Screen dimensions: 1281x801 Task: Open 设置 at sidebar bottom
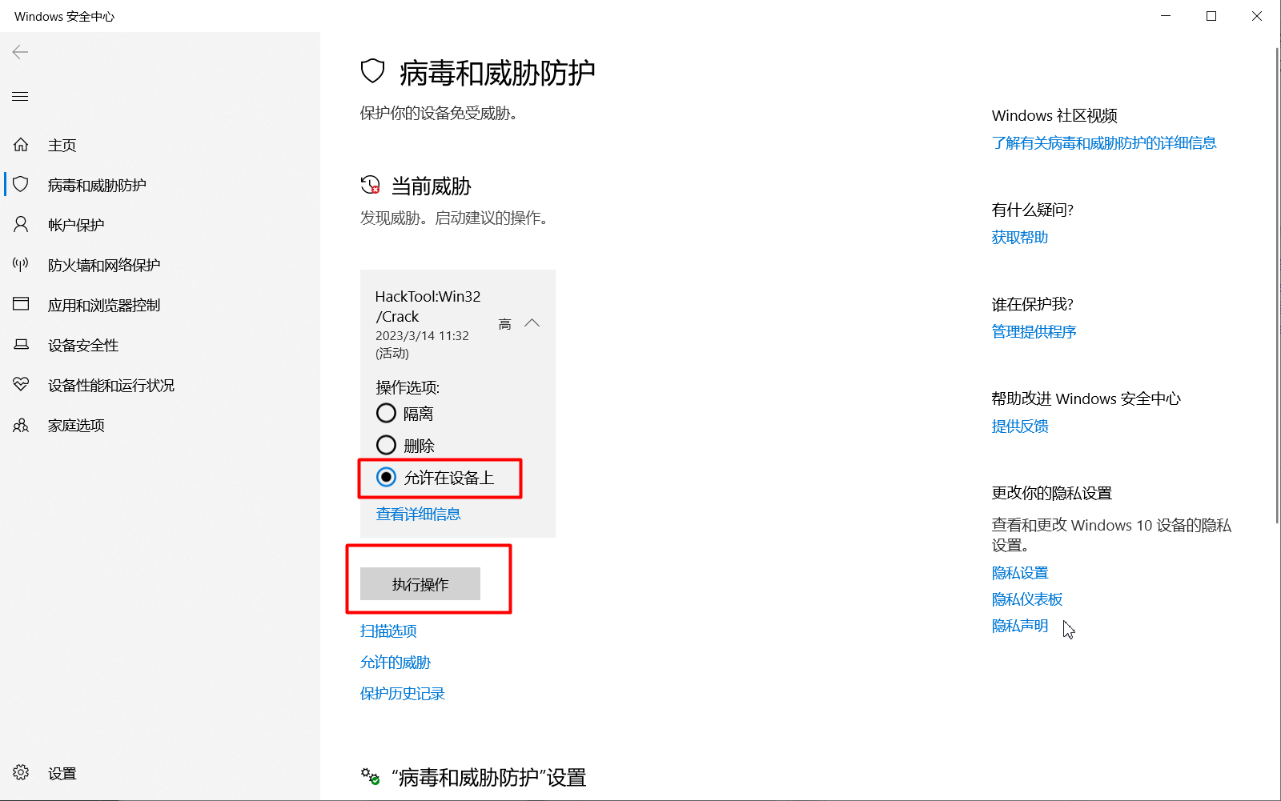pyautogui.click(x=160, y=773)
